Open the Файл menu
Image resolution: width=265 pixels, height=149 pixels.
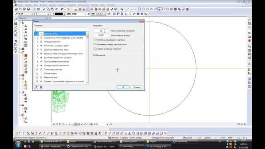[21, 5]
